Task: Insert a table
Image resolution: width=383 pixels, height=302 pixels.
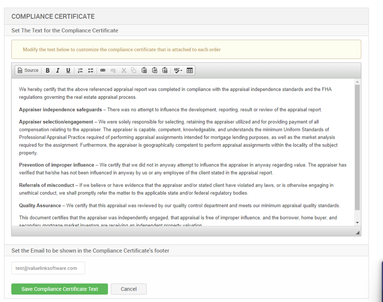Action: 190,70
